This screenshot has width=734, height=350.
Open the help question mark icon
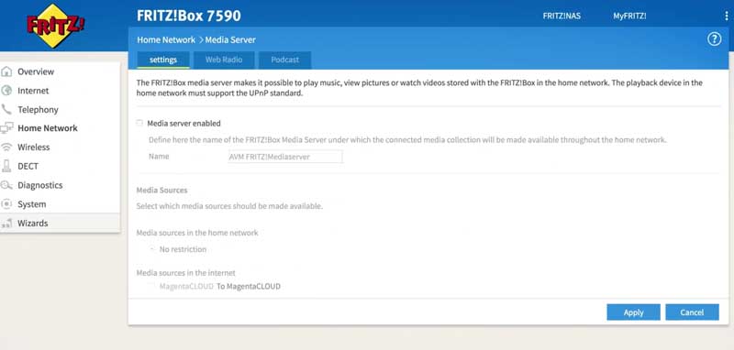714,38
